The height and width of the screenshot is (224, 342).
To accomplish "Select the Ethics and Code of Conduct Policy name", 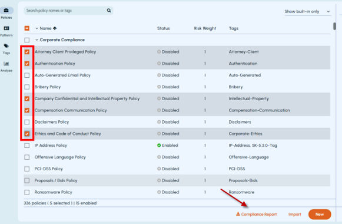I will (68, 134).
